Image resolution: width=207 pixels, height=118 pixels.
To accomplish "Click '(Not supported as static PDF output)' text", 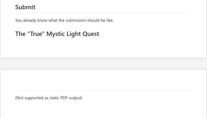I will [49, 98].
